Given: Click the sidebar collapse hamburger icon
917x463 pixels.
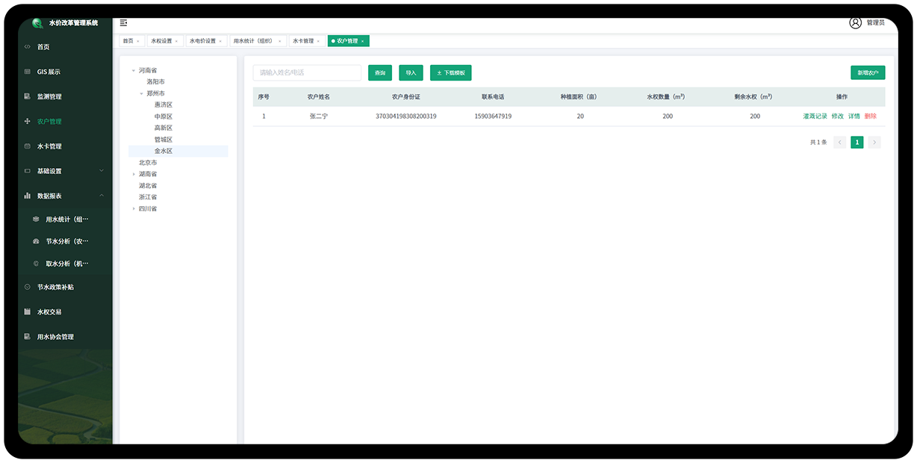Looking at the screenshot, I should pyautogui.click(x=123, y=23).
